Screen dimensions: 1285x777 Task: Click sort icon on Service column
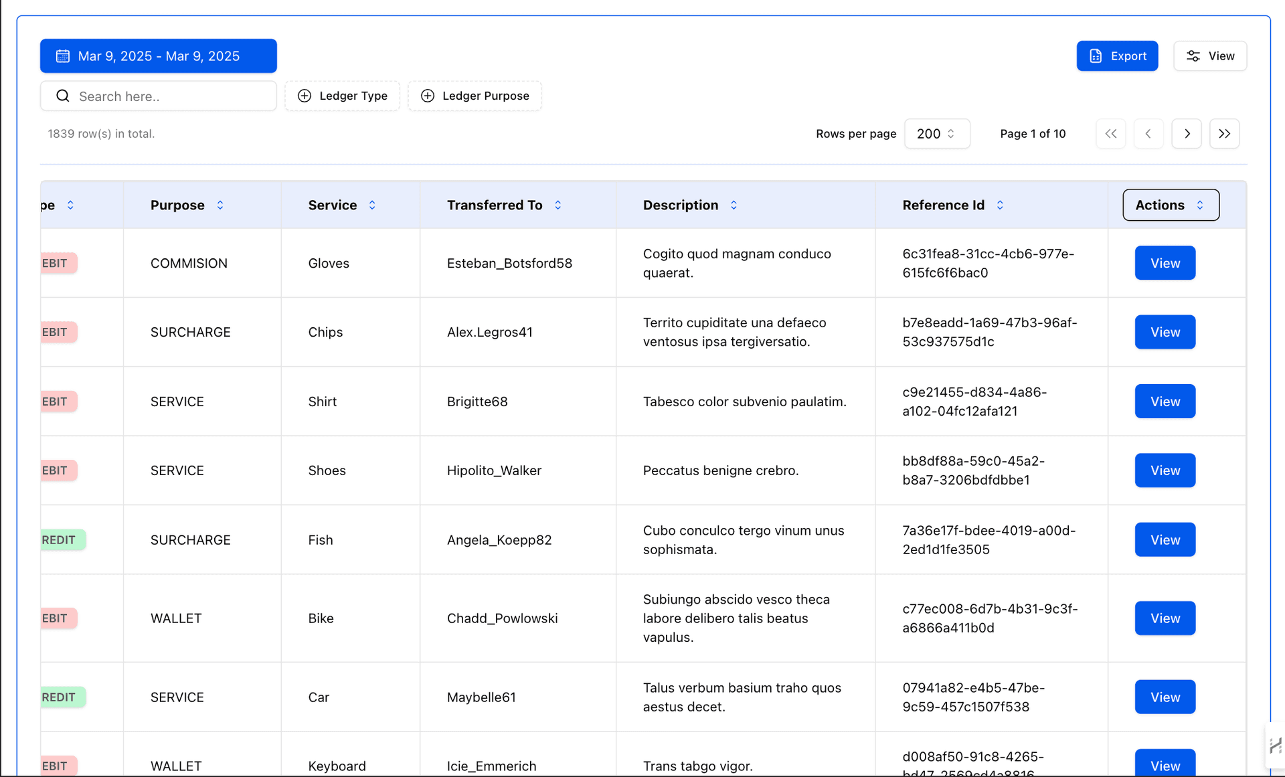[x=372, y=205]
